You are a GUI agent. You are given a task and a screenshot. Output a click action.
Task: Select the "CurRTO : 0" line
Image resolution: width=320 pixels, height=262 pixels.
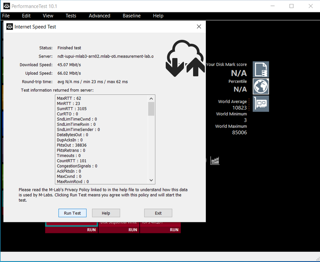[68, 114]
